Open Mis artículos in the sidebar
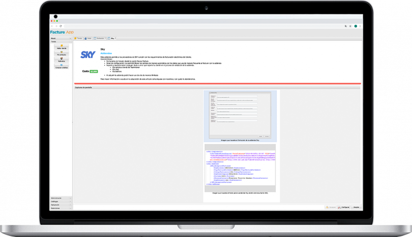This screenshot has height=237, width=412. click(62, 52)
